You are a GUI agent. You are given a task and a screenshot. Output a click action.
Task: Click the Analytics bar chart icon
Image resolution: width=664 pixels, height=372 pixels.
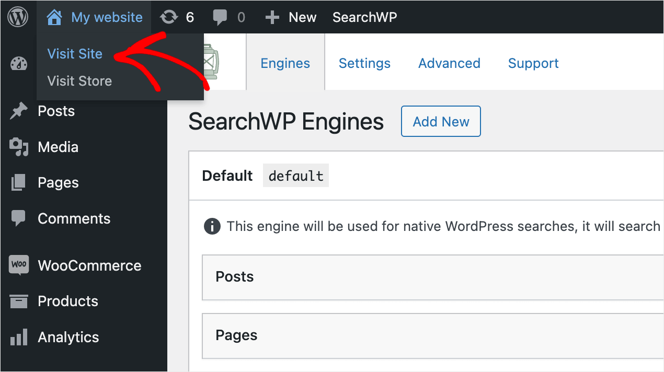tap(19, 337)
